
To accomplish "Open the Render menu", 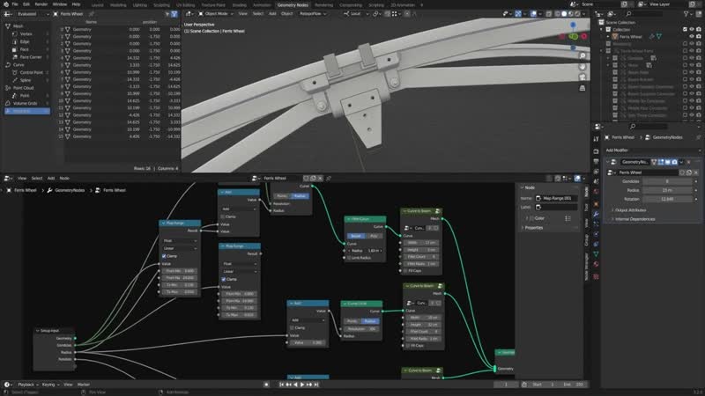I will click(x=41, y=4).
